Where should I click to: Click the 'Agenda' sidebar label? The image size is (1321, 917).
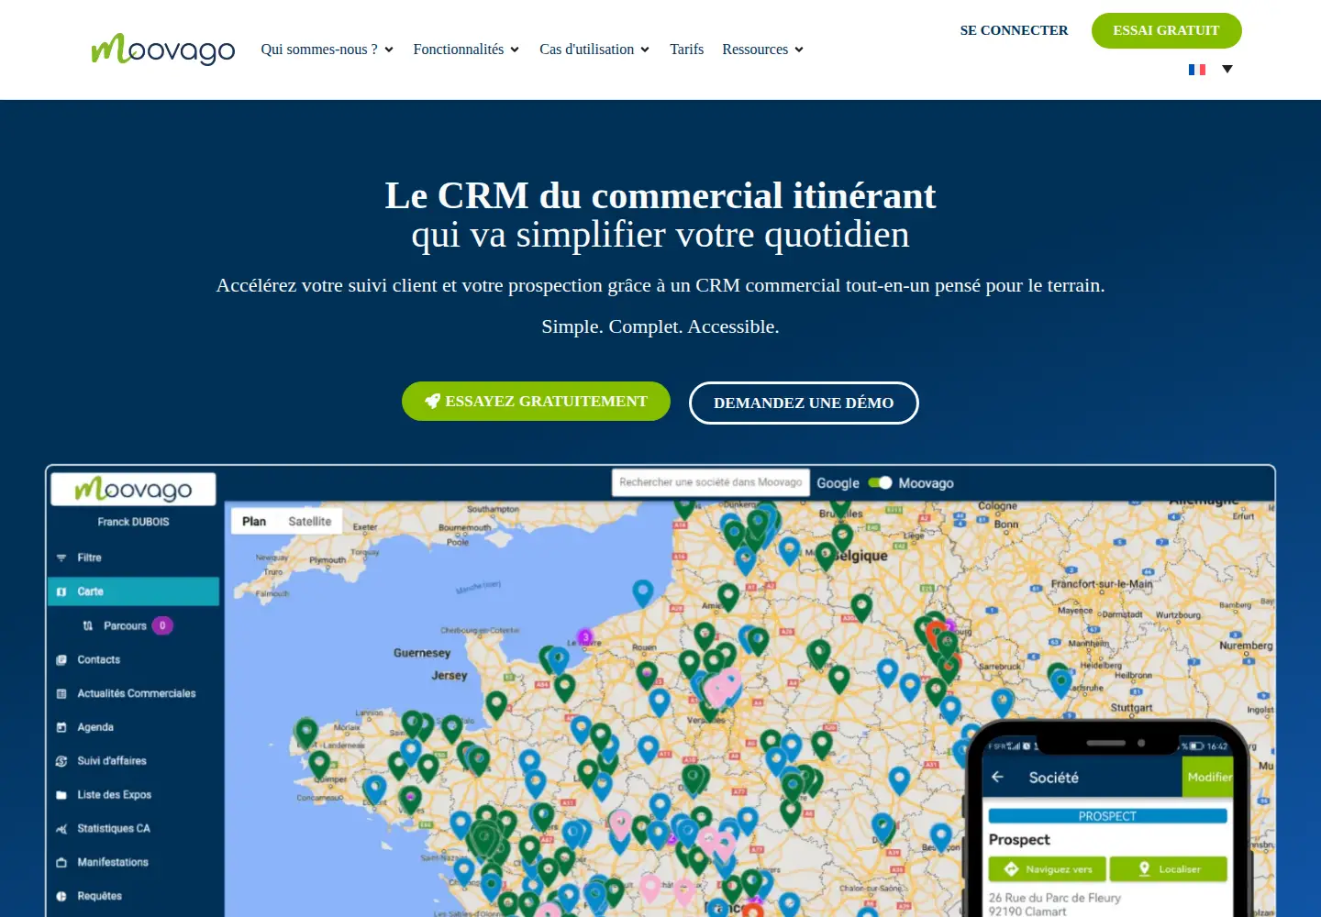pyautogui.click(x=95, y=728)
